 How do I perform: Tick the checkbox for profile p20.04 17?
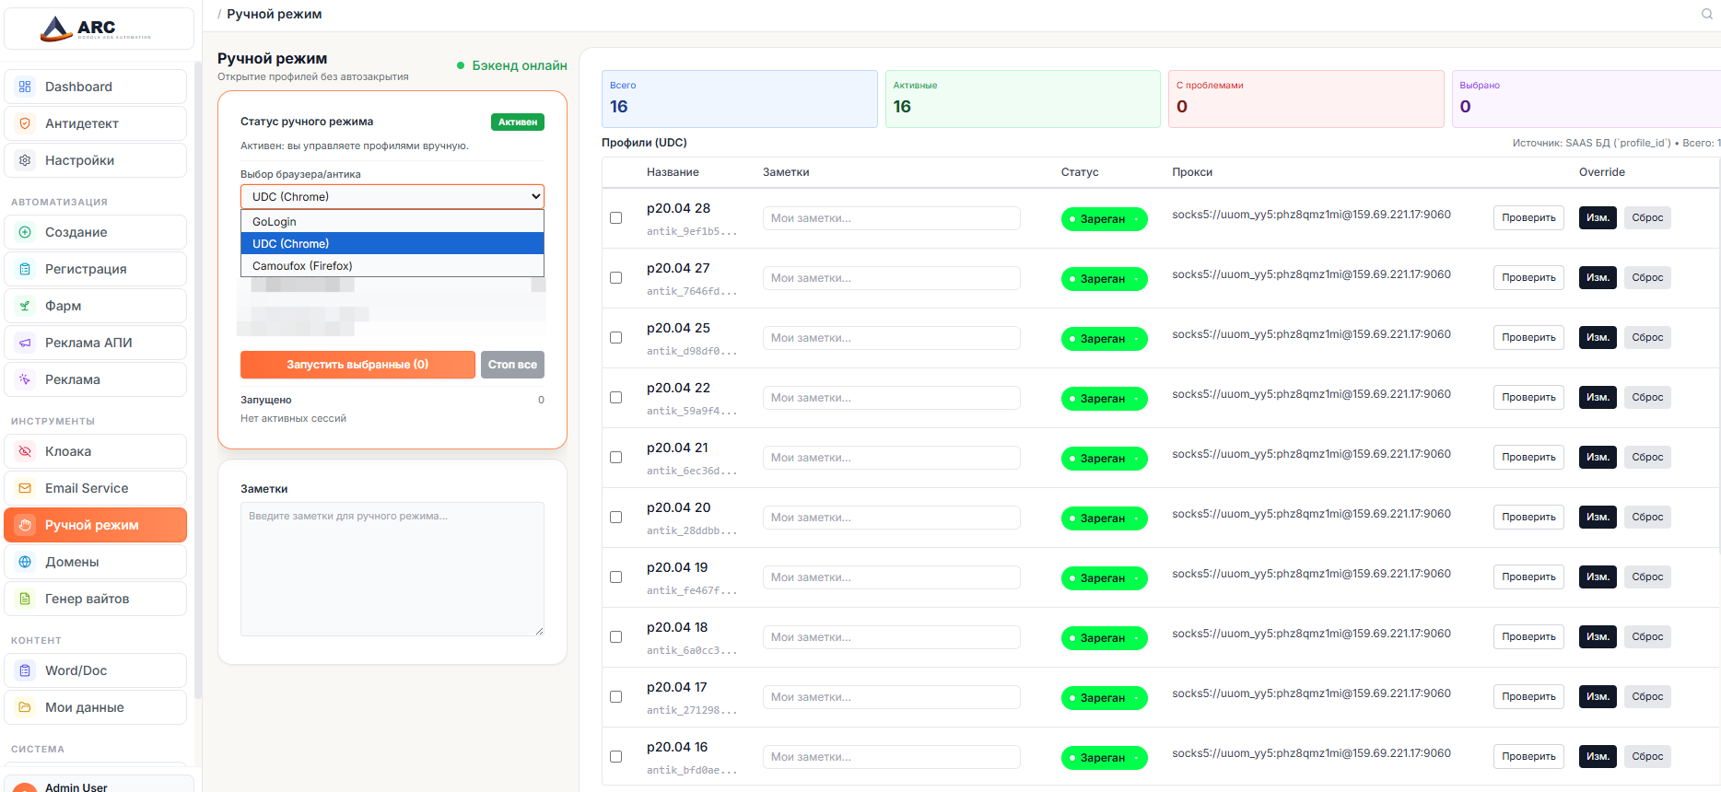615,697
